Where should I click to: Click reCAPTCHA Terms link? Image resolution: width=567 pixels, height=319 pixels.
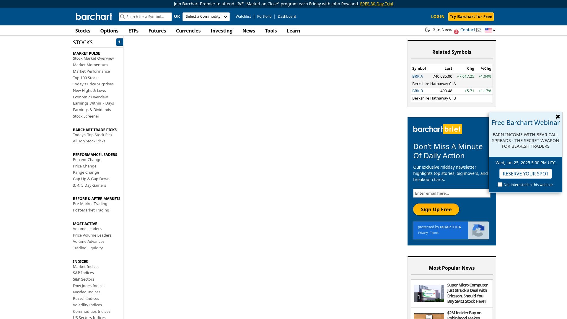point(434,233)
